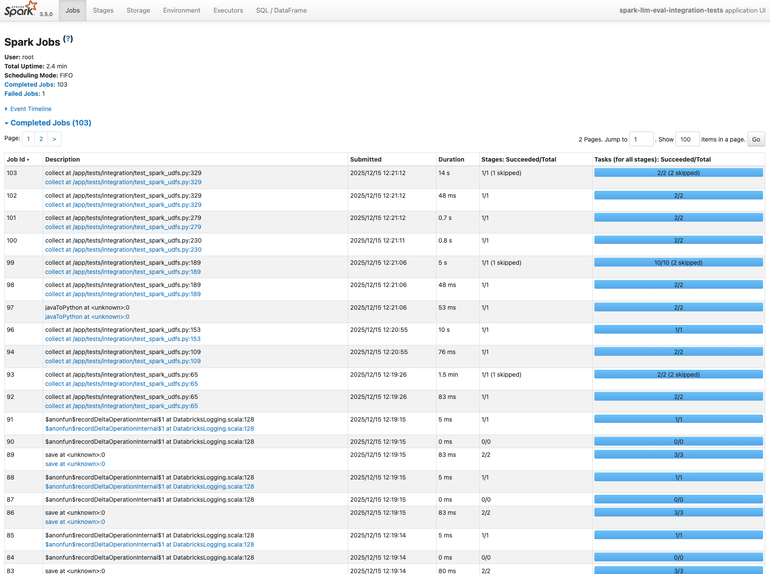Image resolution: width=770 pixels, height=574 pixels.
Task: Click the items per page Show field
Action: coord(687,139)
